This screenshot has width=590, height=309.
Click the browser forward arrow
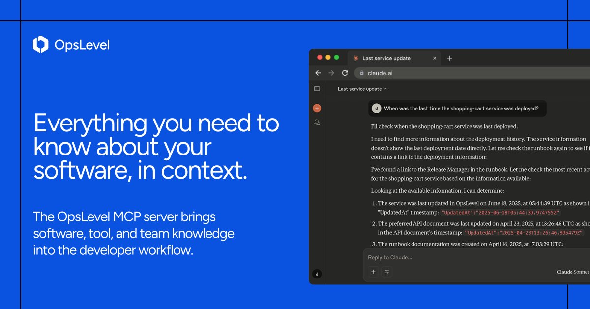point(331,73)
